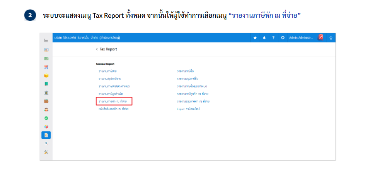Click the red checkmark badge in the header
The height and width of the screenshot is (173, 375).
320,37
